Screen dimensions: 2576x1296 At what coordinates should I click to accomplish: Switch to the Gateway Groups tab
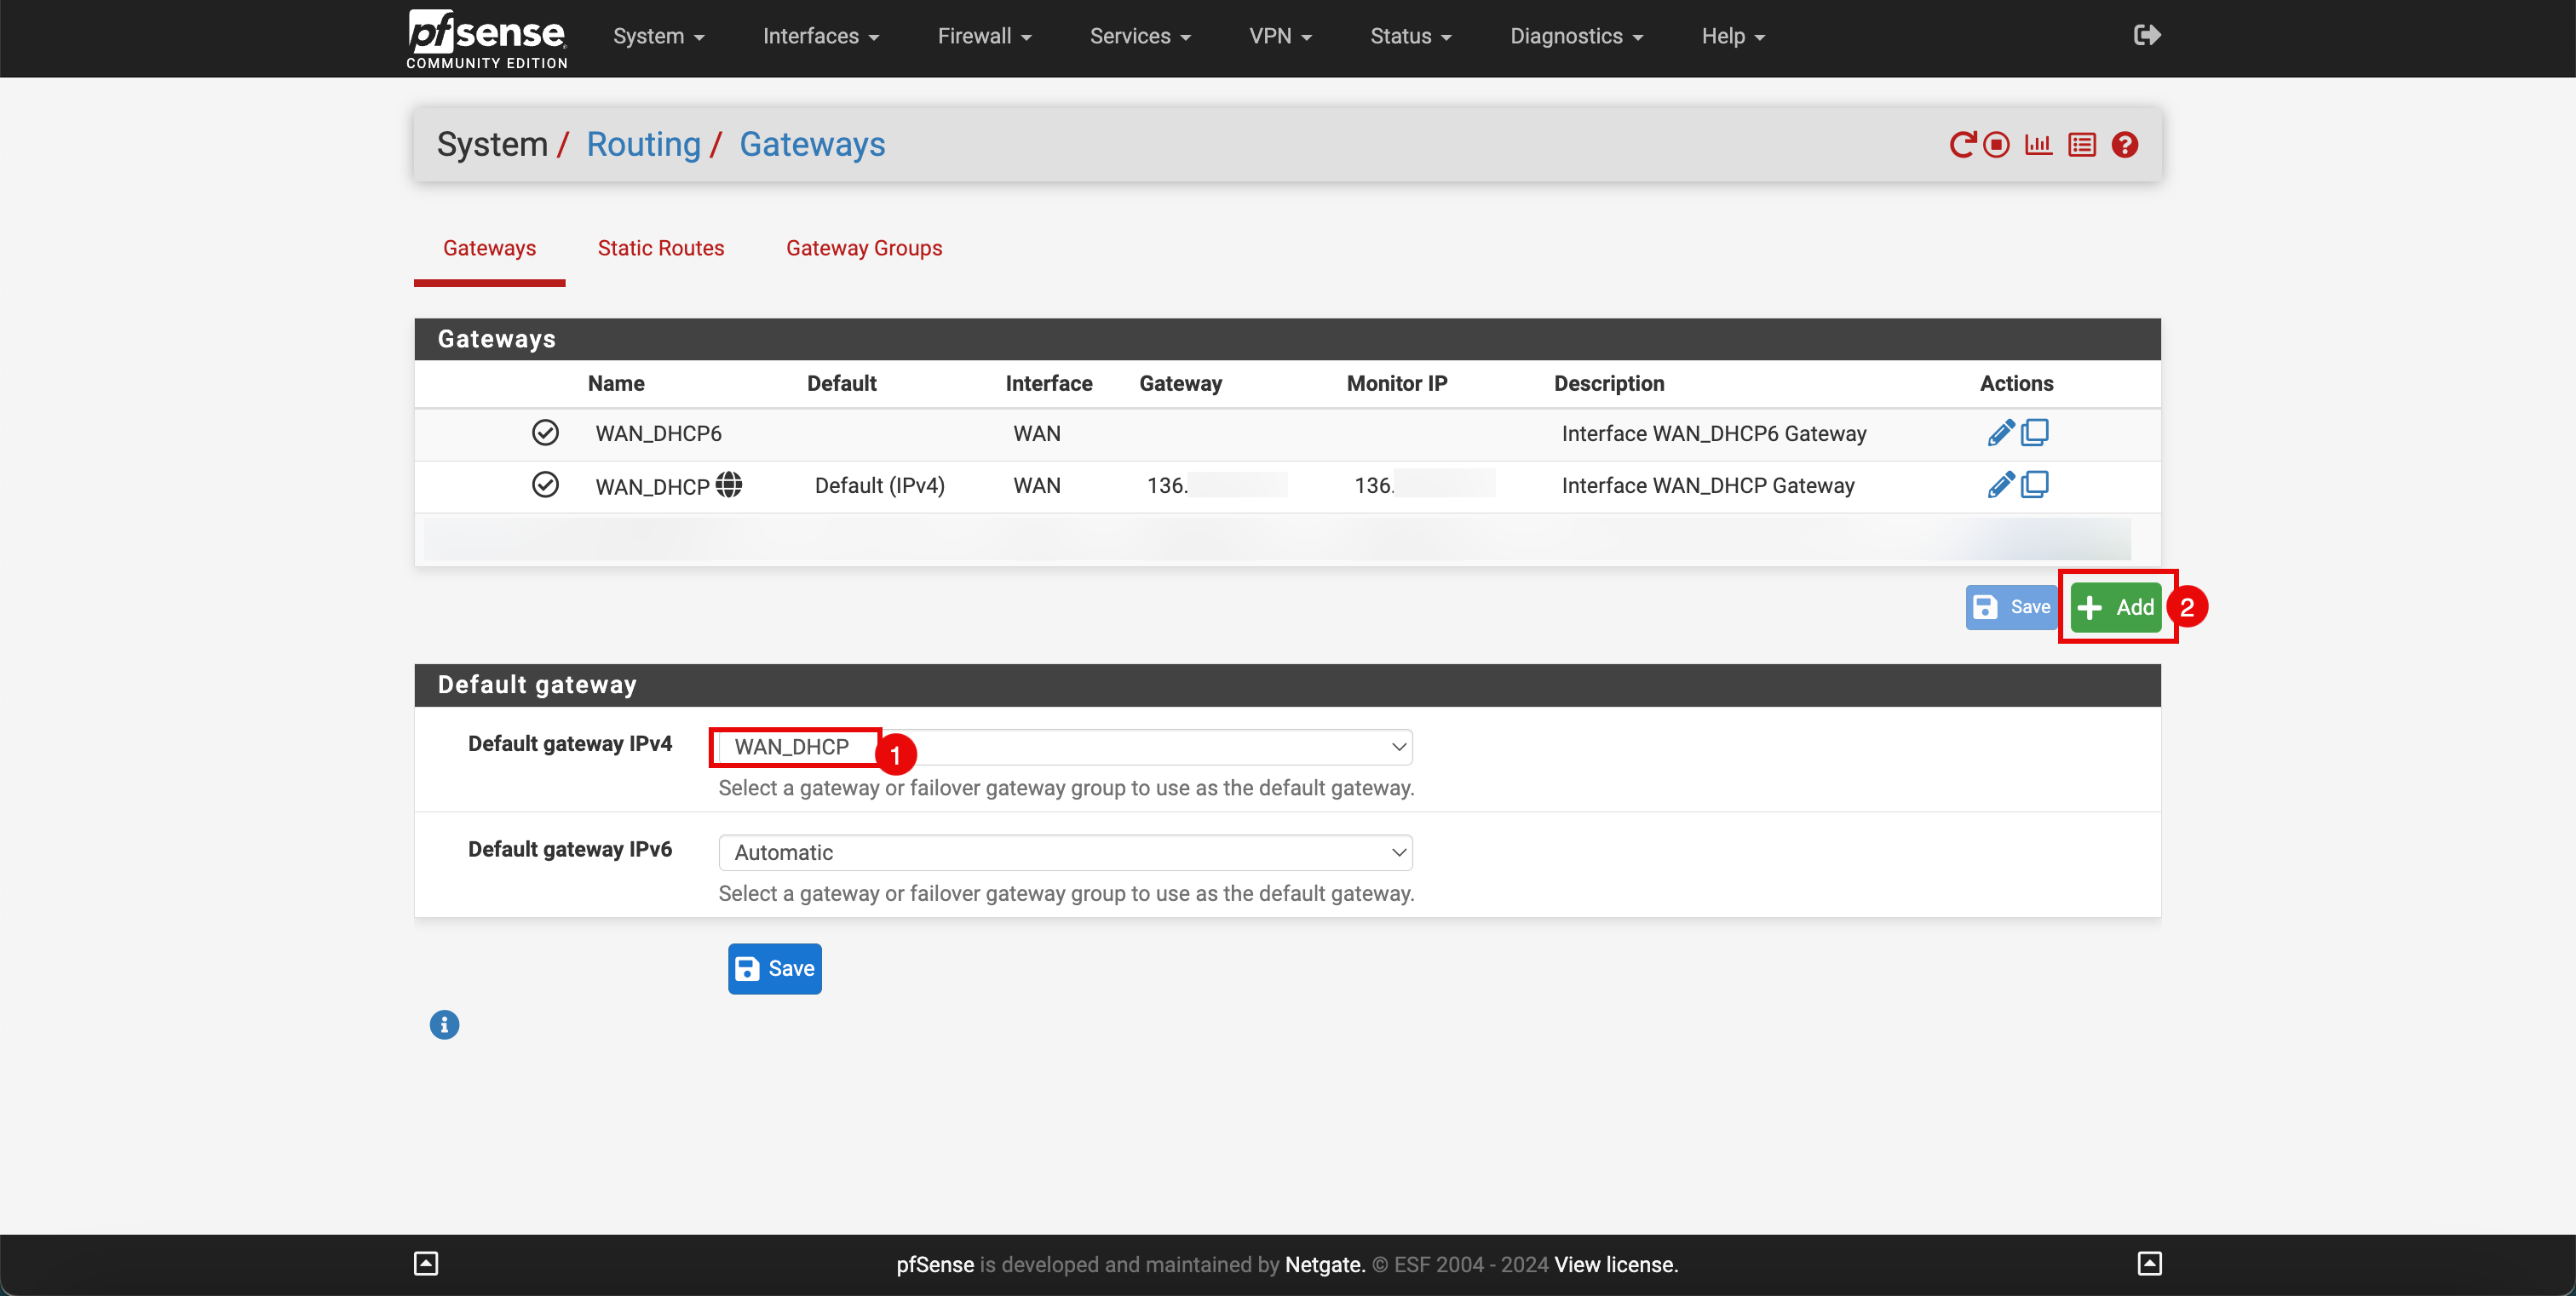(x=864, y=248)
